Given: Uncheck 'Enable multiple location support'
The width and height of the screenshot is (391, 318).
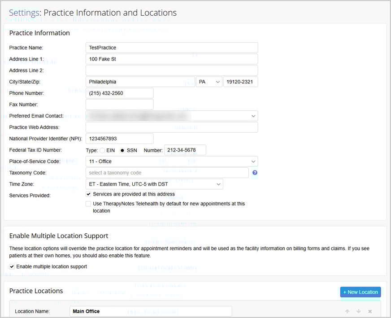Looking at the screenshot, I should click(x=12, y=266).
